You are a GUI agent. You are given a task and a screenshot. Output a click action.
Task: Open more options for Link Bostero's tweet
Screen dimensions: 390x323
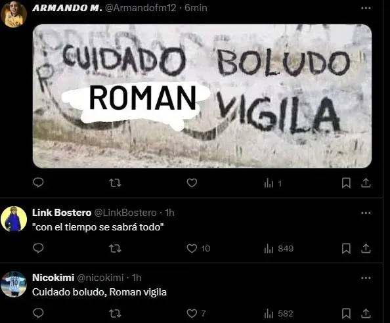[x=366, y=213]
